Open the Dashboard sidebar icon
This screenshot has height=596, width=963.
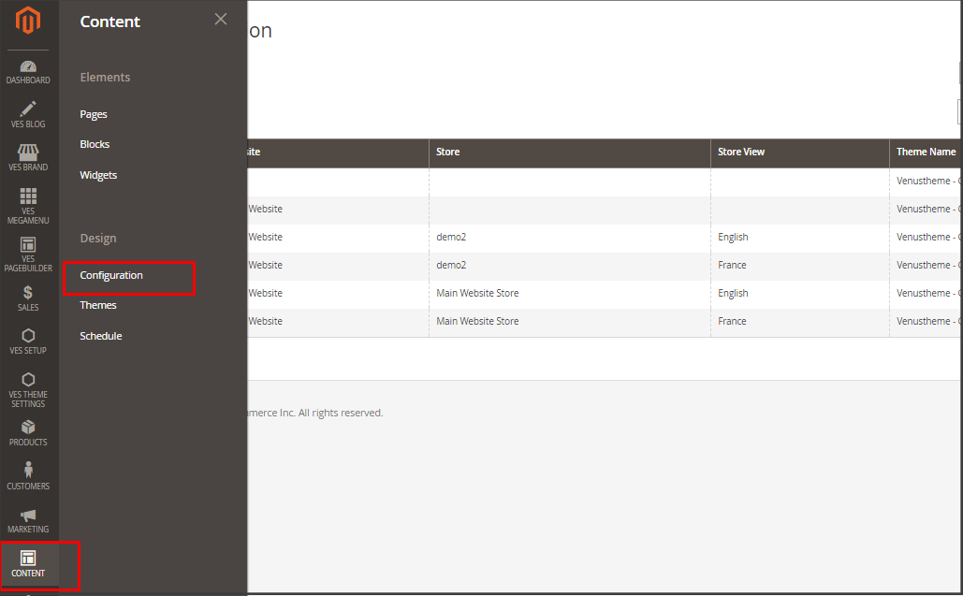[28, 67]
